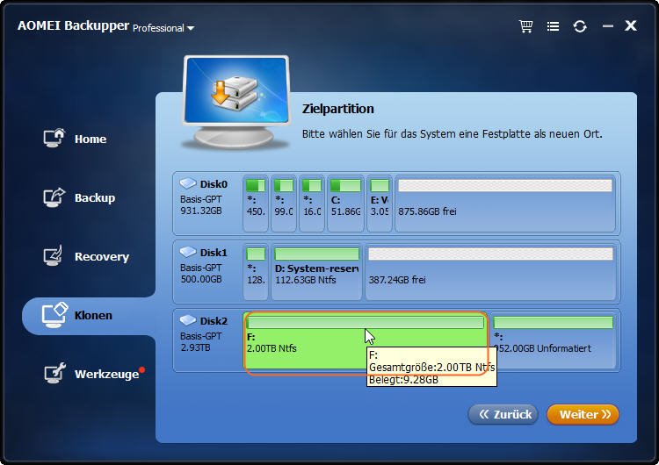Click the Zielpartition heading
Screen dimensions: 659x465
point(338,109)
